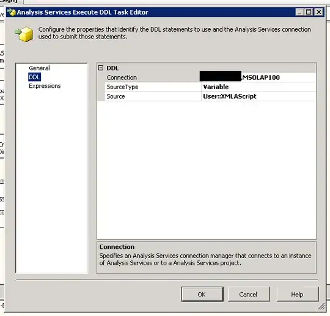Click the Connection property label
The height and width of the screenshot is (316, 330).
[122, 77]
